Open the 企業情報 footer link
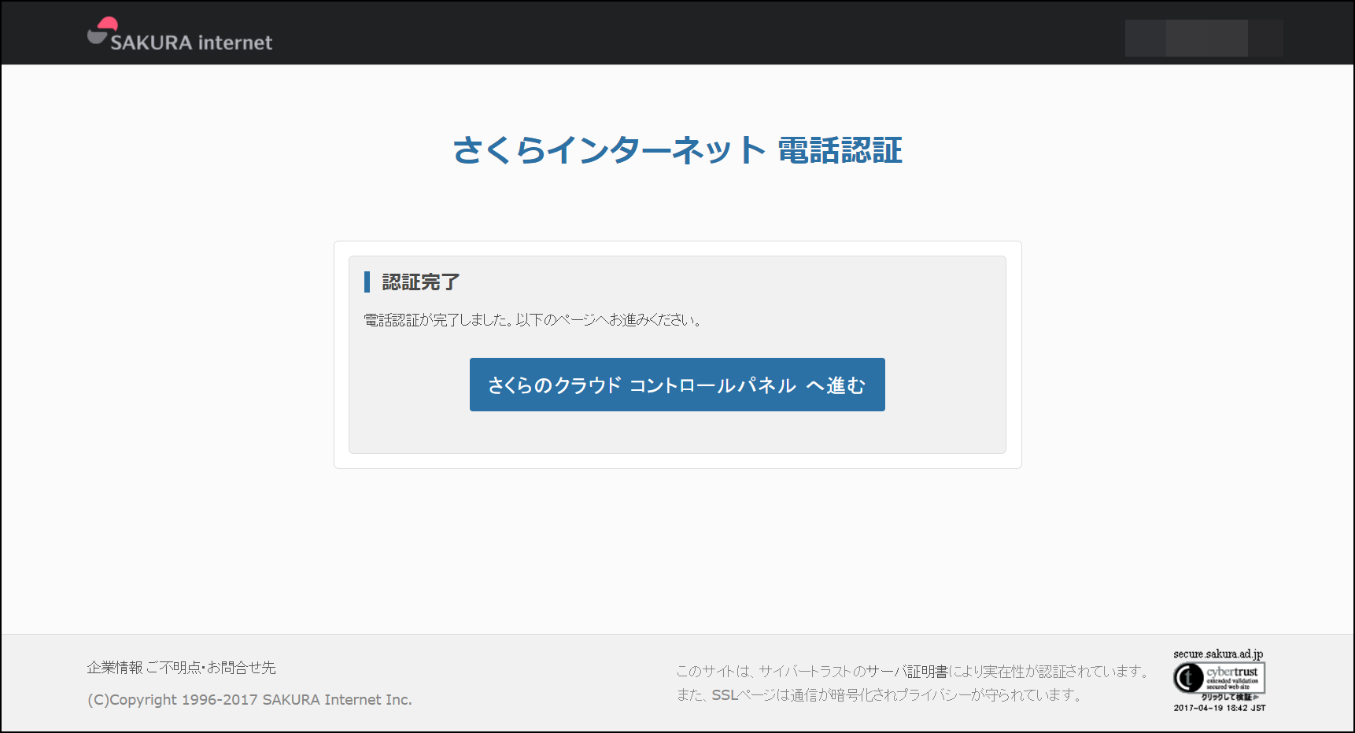This screenshot has height=733, width=1355. (115, 668)
